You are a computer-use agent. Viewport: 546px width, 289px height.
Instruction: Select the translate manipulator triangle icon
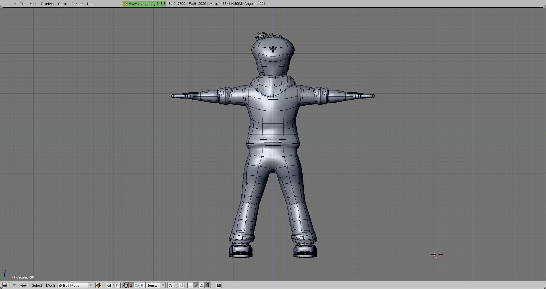[x=131, y=285]
